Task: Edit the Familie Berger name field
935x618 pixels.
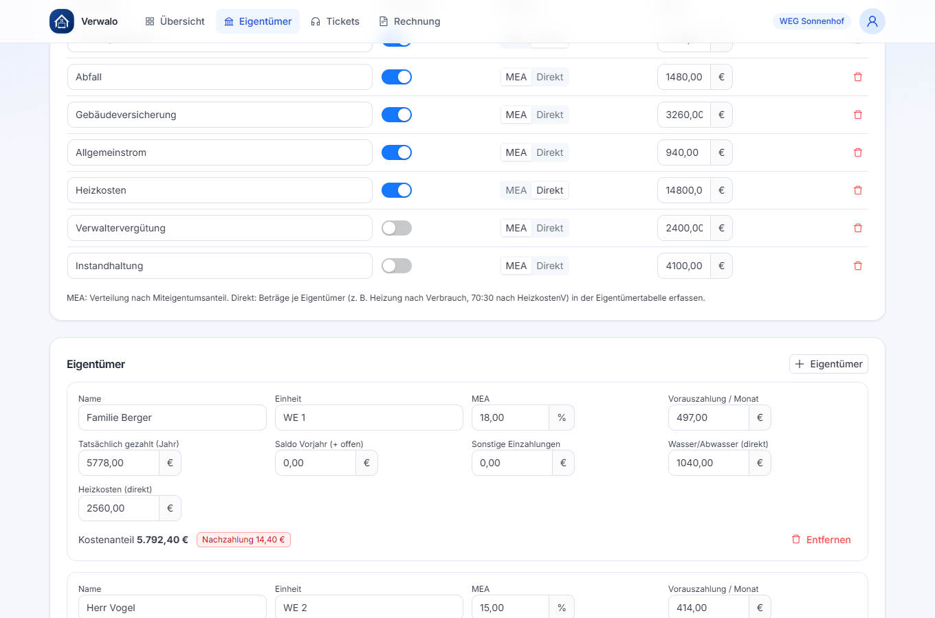Action: pyautogui.click(x=173, y=417)
